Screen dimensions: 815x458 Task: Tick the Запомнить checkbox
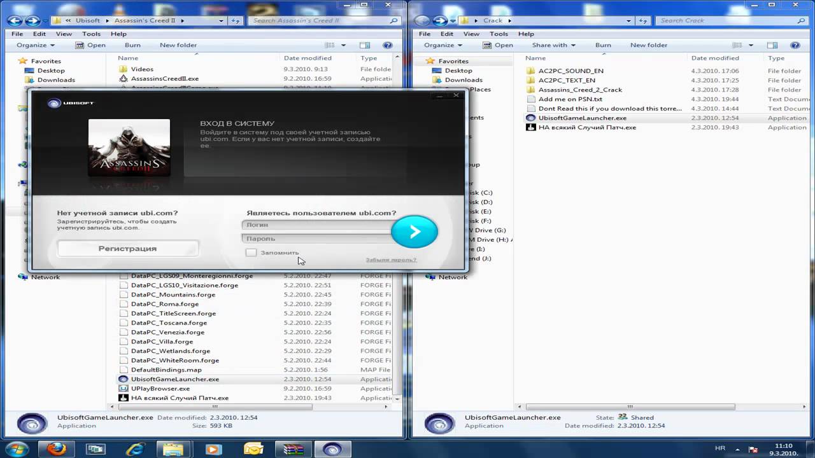(x=251, y=253)
